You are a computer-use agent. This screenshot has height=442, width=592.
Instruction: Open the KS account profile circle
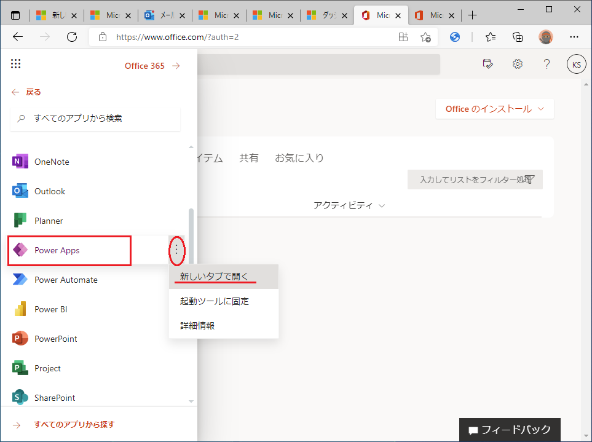(576, 64)
